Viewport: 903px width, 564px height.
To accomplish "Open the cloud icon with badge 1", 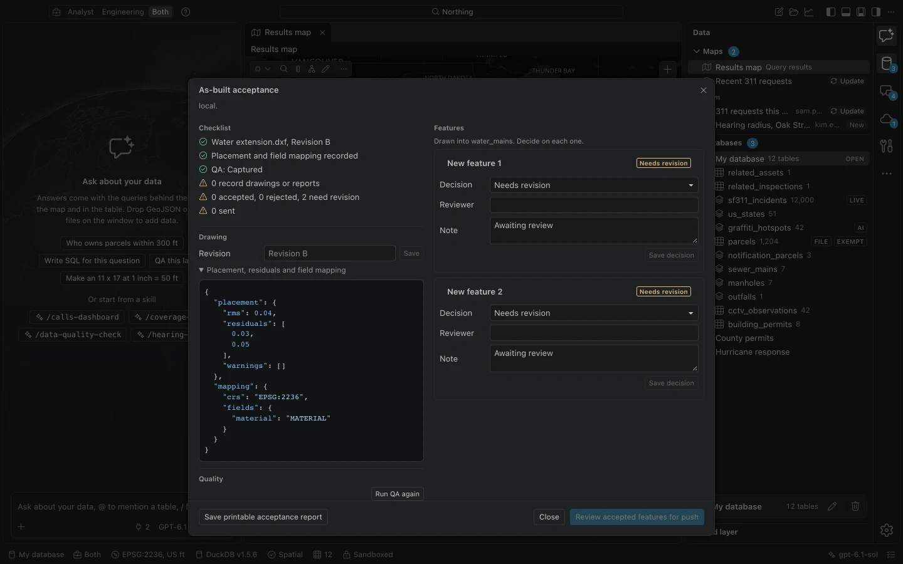I will (886, 119).
